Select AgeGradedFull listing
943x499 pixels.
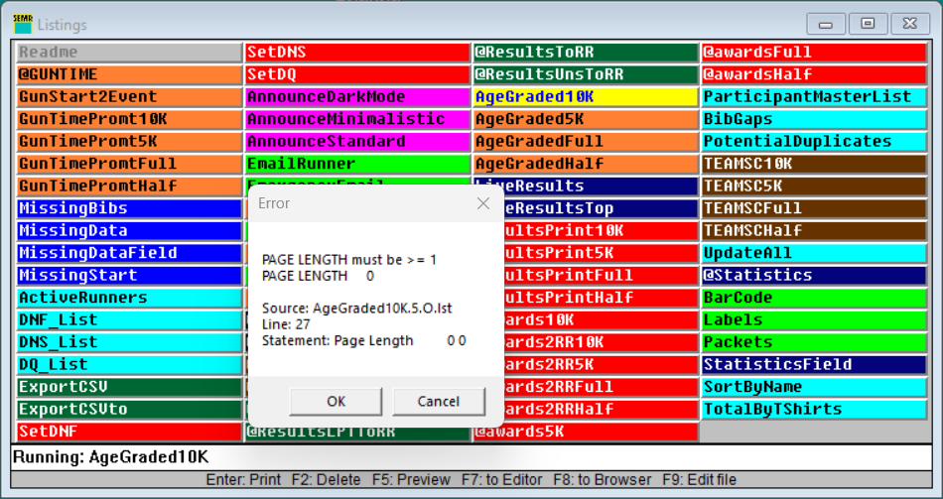[x=586, y=141]
